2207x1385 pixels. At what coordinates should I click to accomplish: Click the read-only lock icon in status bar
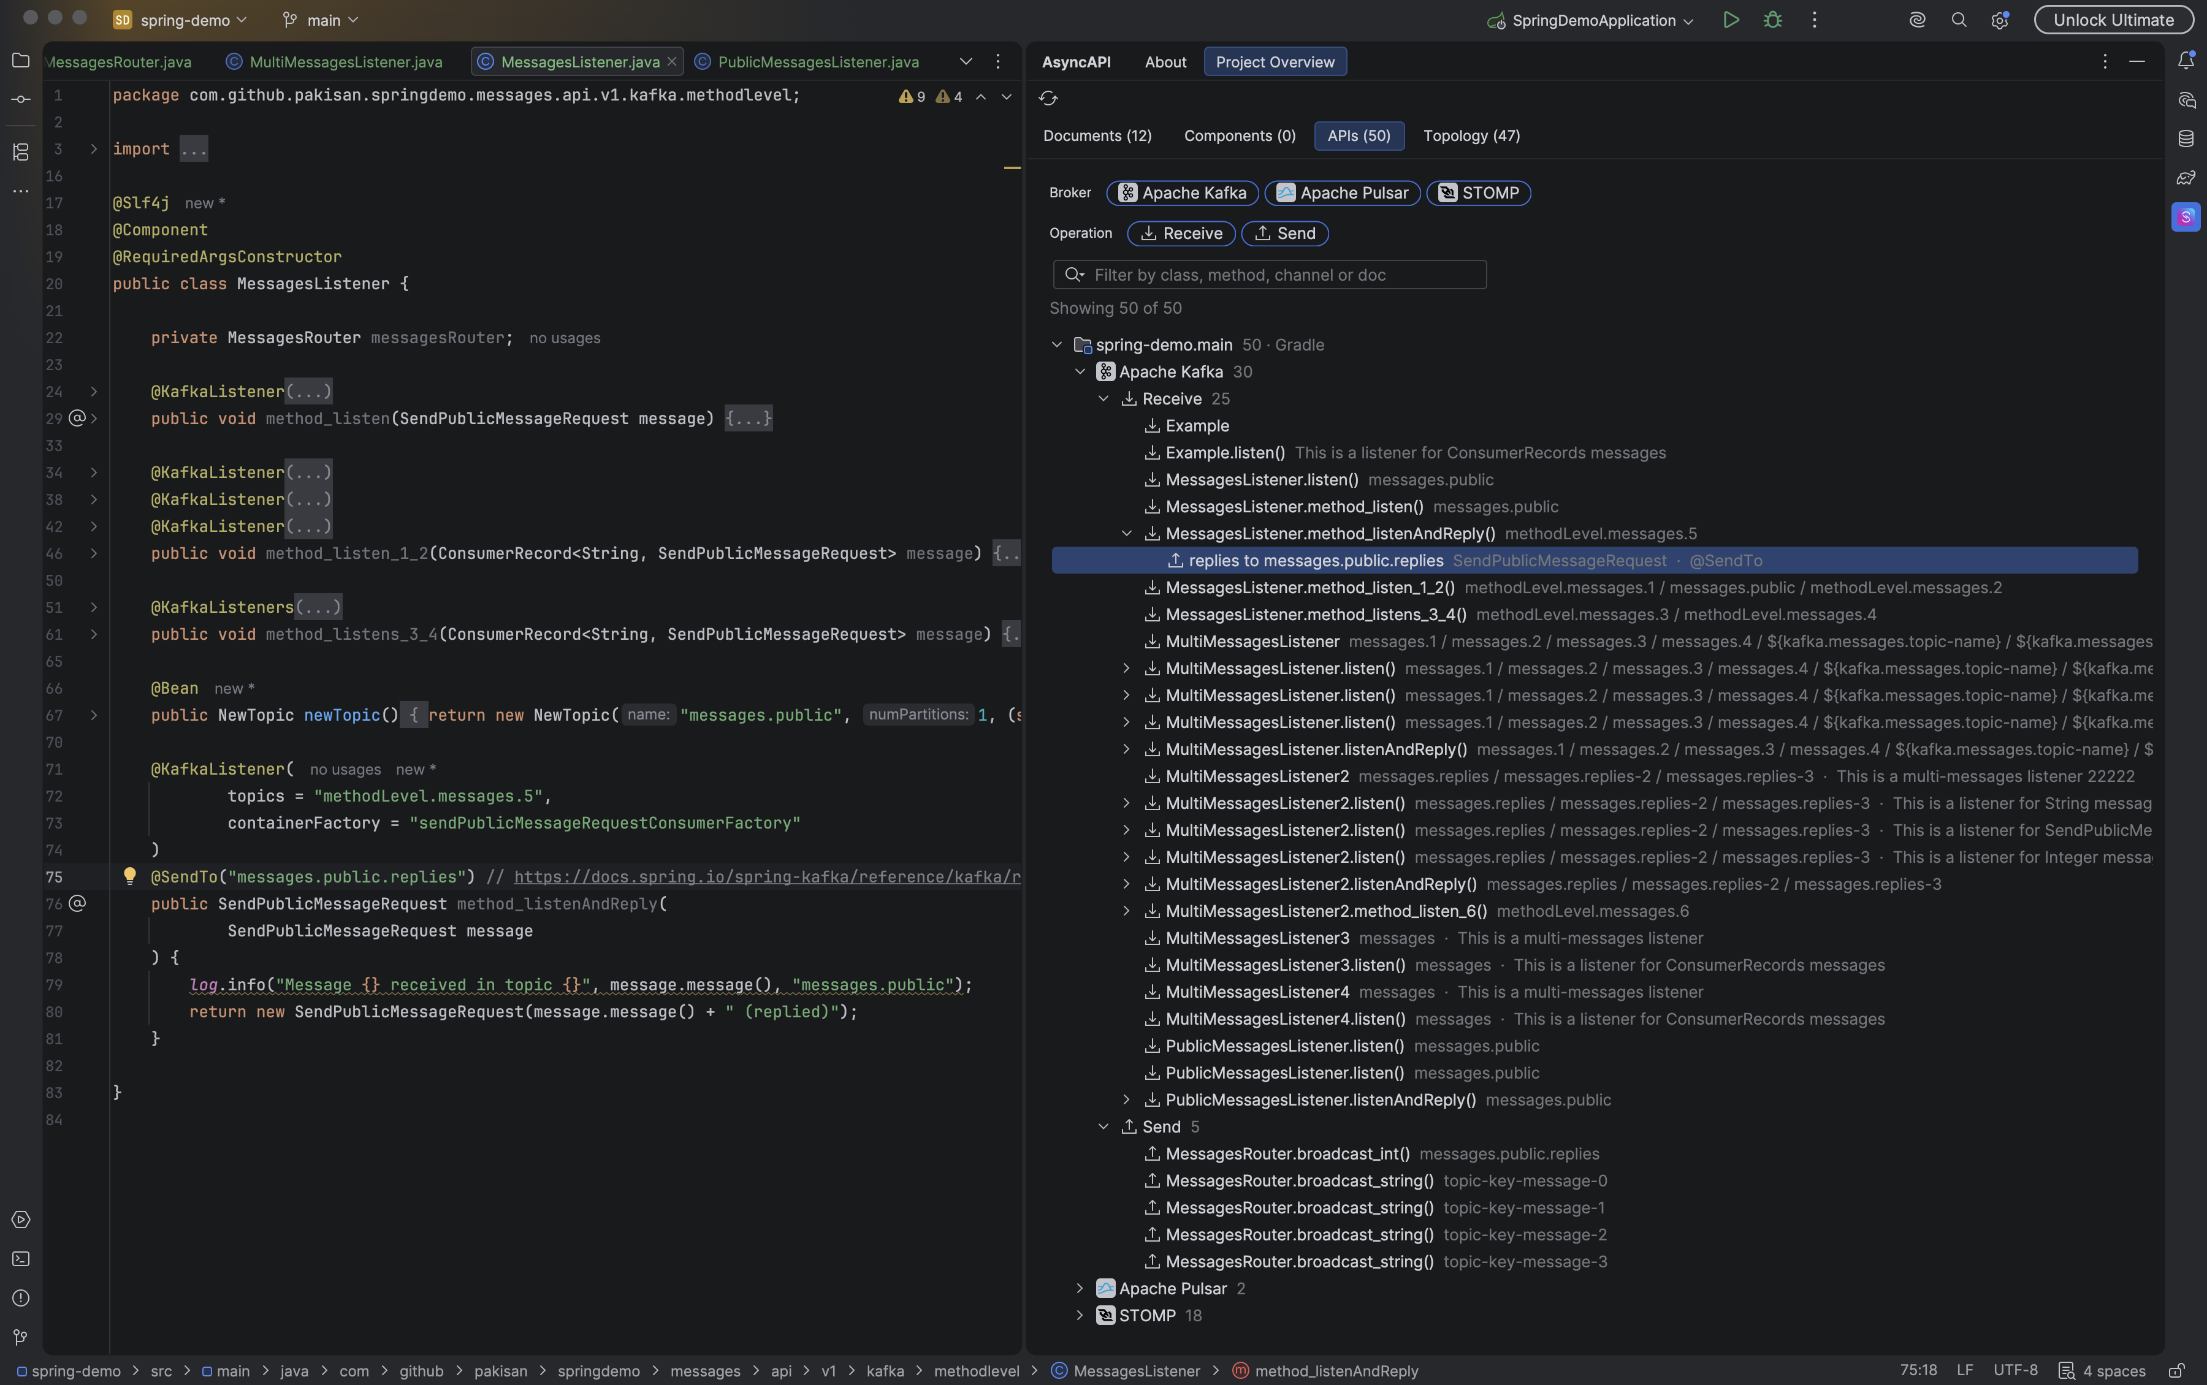(2177, 1370)
